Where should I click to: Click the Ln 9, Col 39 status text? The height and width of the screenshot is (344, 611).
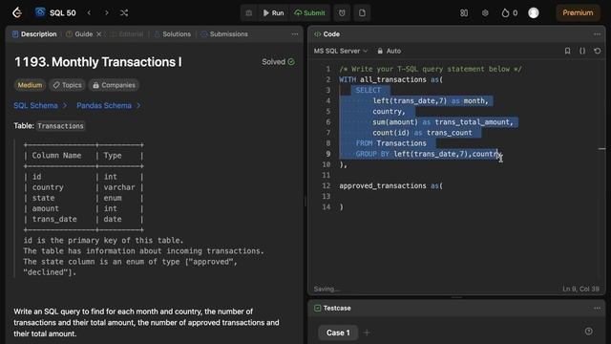580,289
